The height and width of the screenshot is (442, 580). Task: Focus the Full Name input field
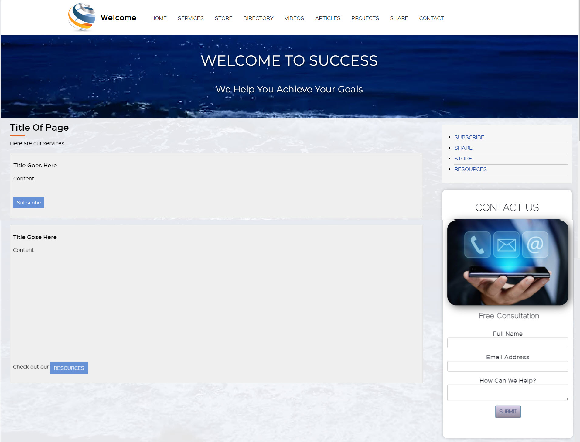508,343
